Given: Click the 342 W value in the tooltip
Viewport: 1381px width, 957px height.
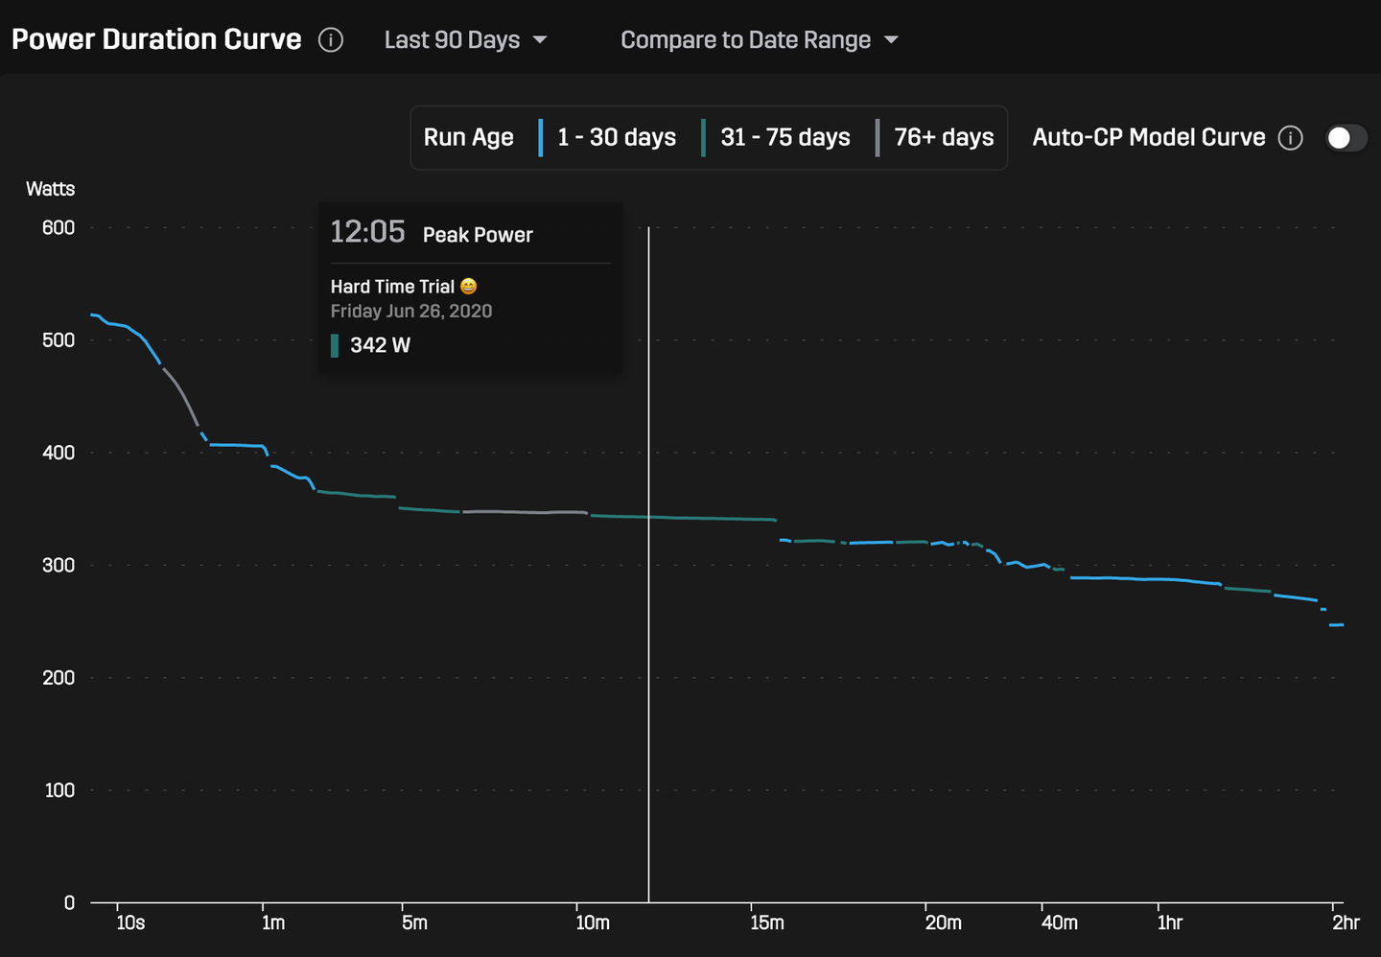Looking at the screenshot, I should pyautogui.click(x=384, y=345).
